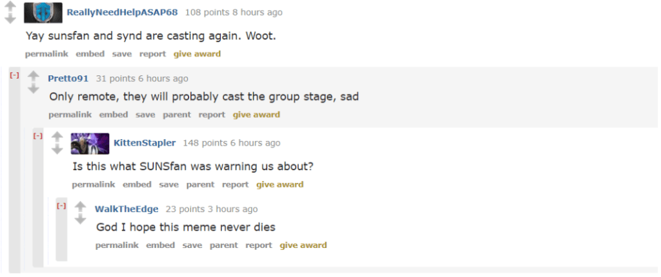Collapse KittenStapler's comment thread
661x277 pixels.
tap(38, 136)
